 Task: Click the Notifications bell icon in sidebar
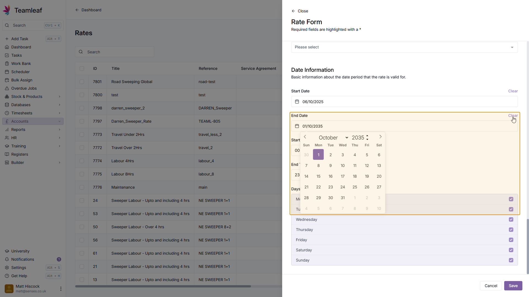7,259
